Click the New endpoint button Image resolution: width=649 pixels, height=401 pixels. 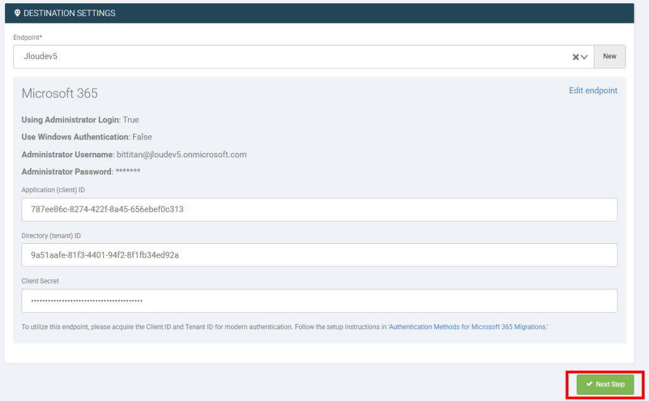click(x=610, y=56)
